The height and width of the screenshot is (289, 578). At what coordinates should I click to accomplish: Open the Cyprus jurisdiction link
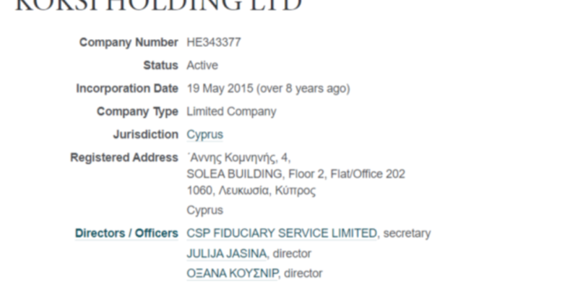pos(204,135)
